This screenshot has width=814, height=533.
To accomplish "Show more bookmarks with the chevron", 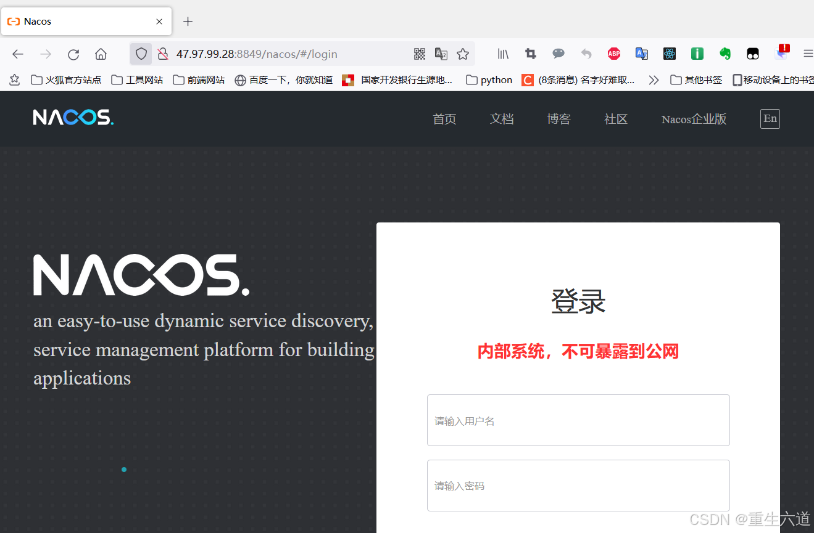I will 654,79.
